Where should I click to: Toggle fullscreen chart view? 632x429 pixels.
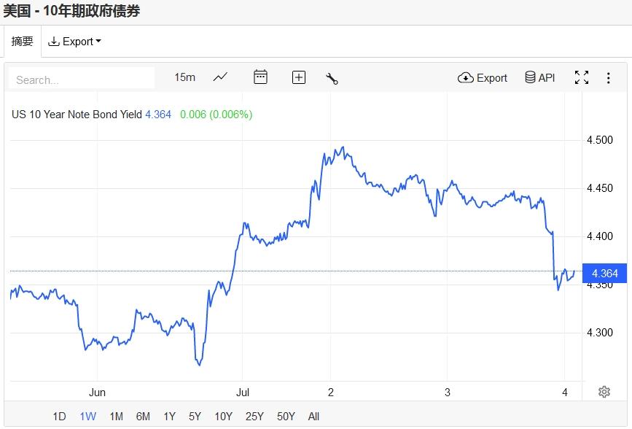[582, 77]
